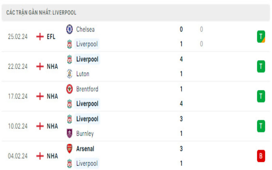This screenshot has height=170, width=272.
Task: Click the Arsenal club crest icon
Action: [69, 149]
